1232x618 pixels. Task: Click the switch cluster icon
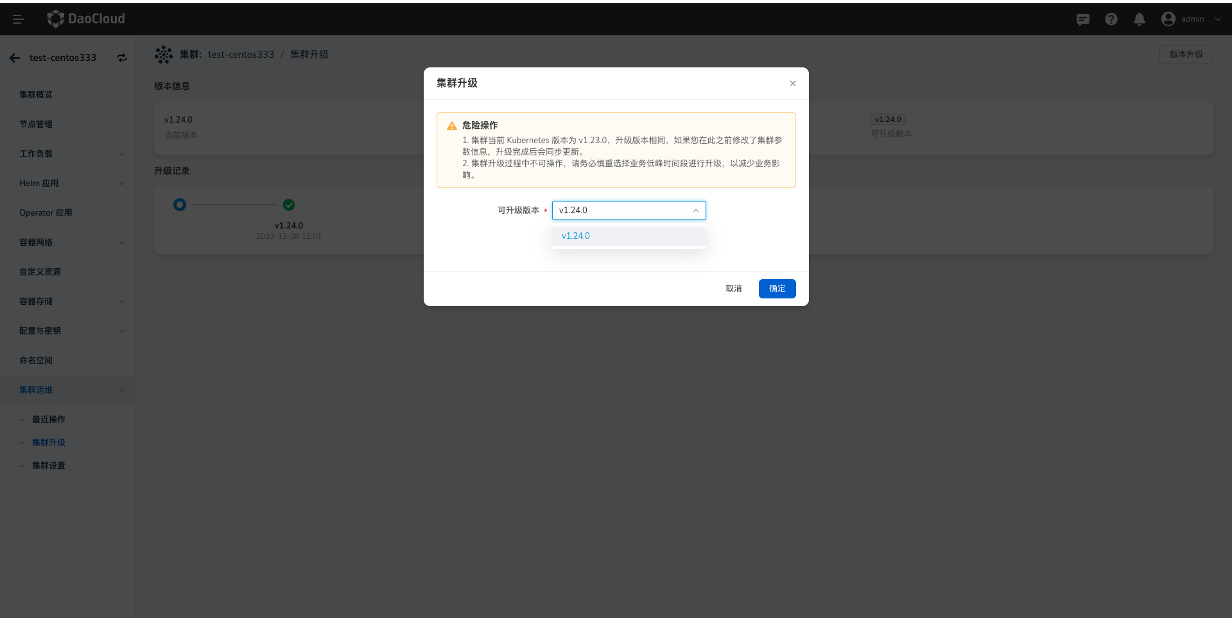click(121, 58)
